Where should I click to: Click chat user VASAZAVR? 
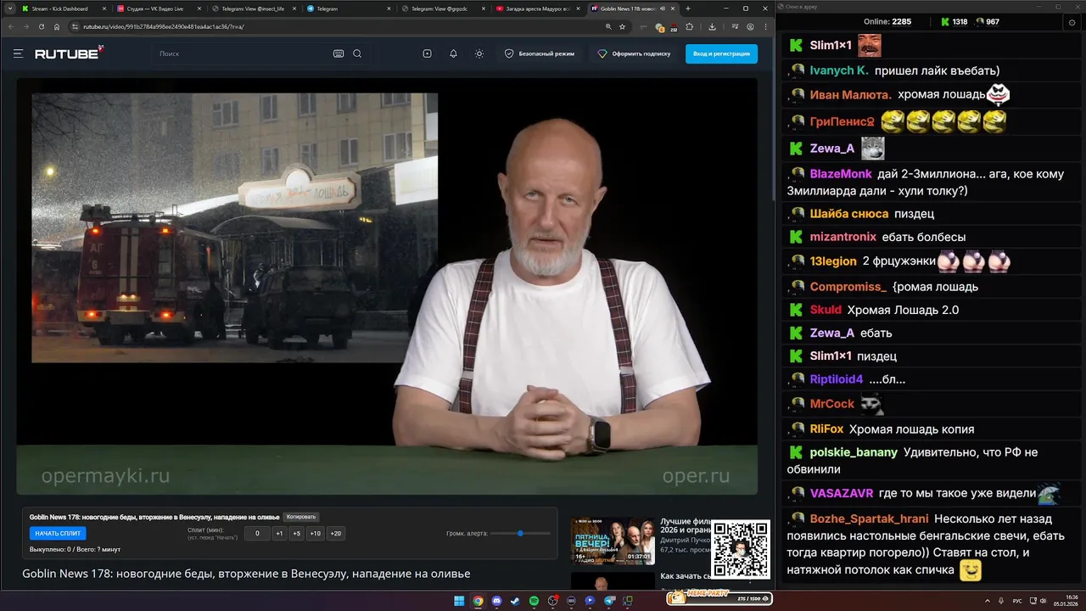[842, 493]
